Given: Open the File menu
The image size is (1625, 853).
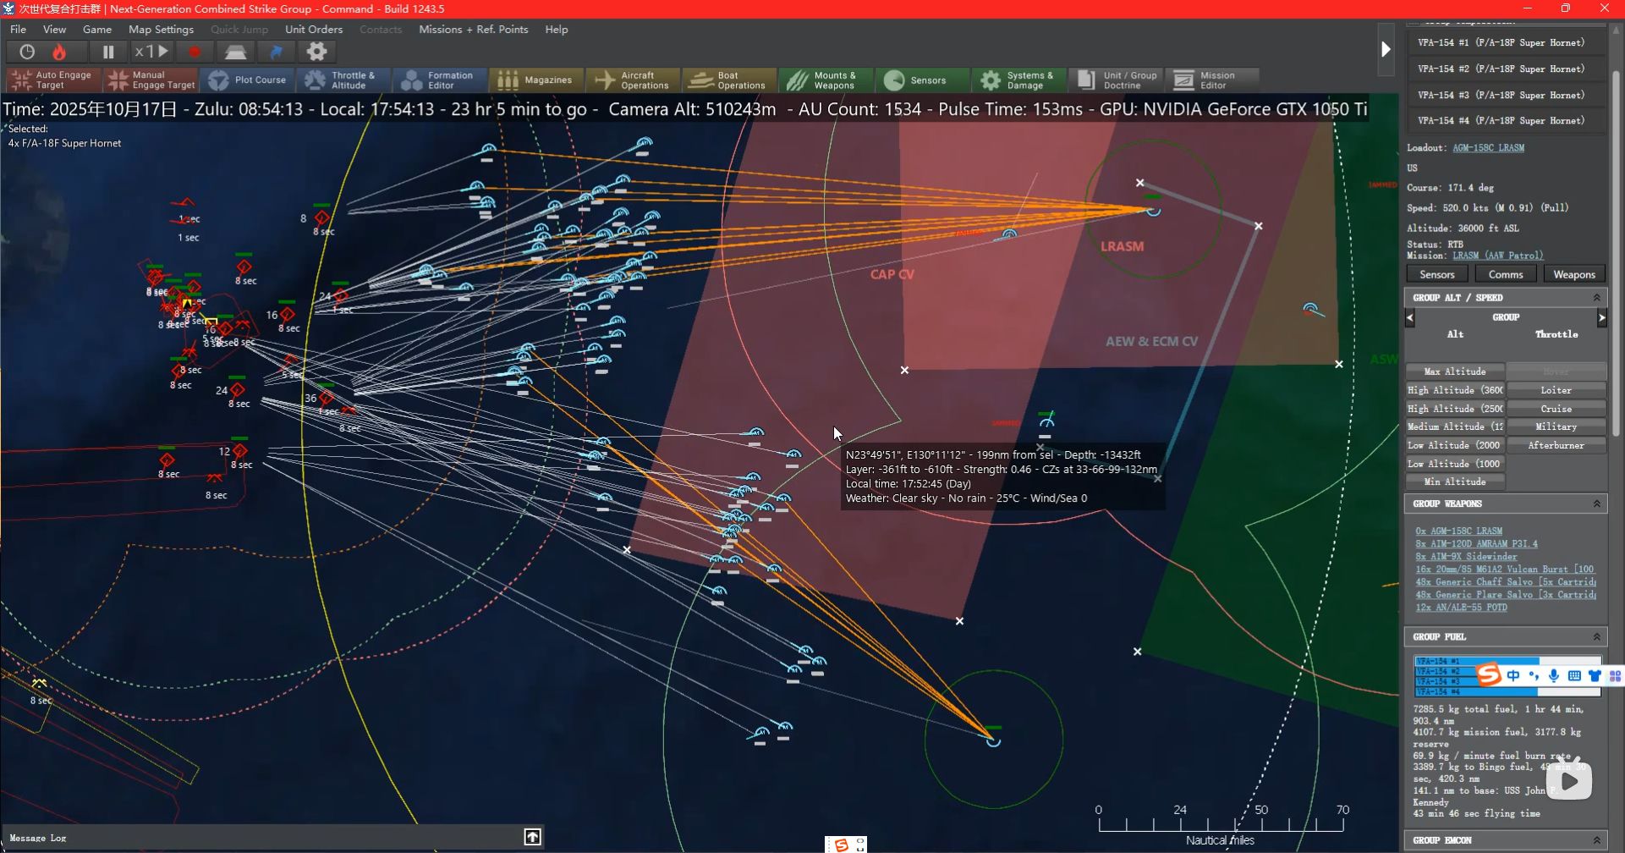Looking at the screenshot, I should pos(18,29).
